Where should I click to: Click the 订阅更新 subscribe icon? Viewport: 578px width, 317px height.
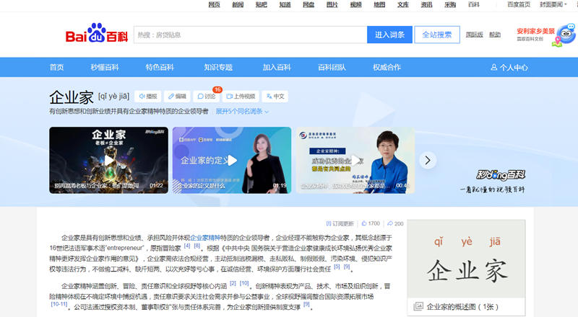click(329, 223)
